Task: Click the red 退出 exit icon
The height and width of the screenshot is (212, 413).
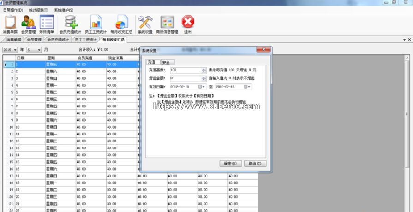Action: click(187, 24)
